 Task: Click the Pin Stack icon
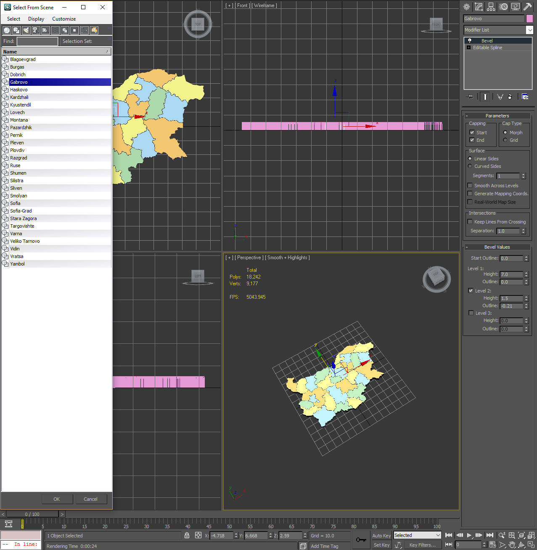(470, 97)
